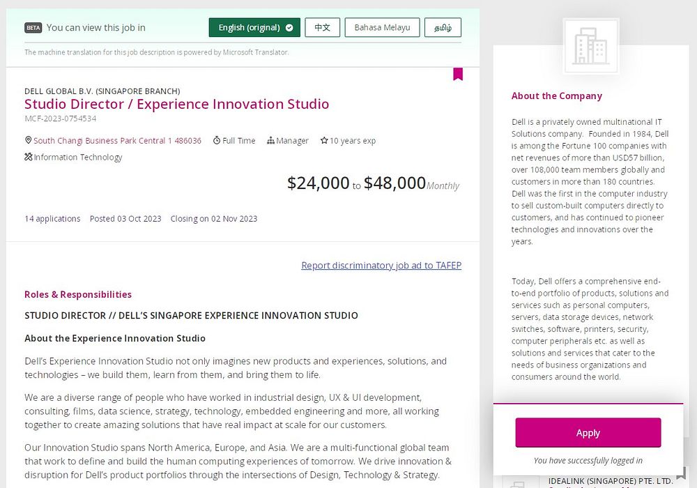The image size is (697, 488).
Task: Open Report discriminatory job ad to TAFEP link
Action: click(381, 265)
